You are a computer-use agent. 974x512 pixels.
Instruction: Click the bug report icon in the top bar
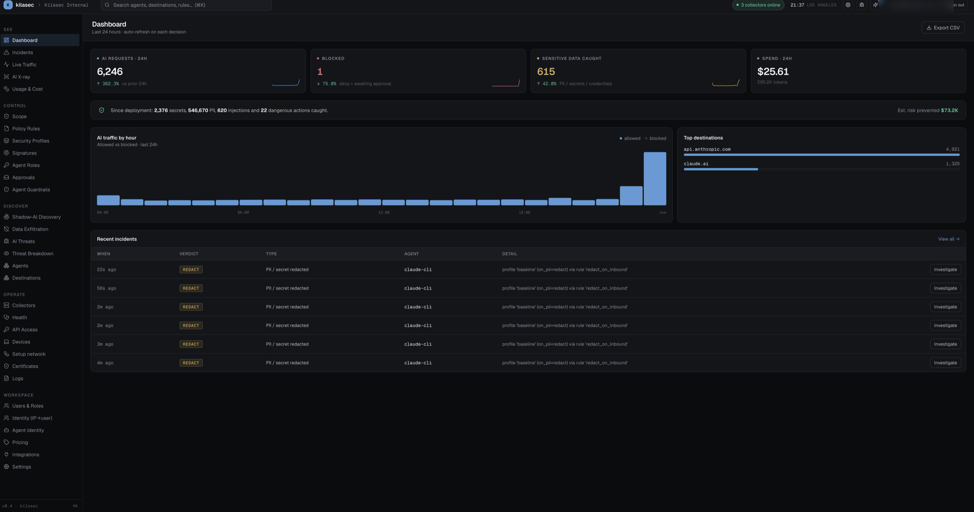(x=862, y=5)
